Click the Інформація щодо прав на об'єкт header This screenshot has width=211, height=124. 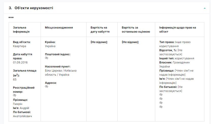point(178,30)
